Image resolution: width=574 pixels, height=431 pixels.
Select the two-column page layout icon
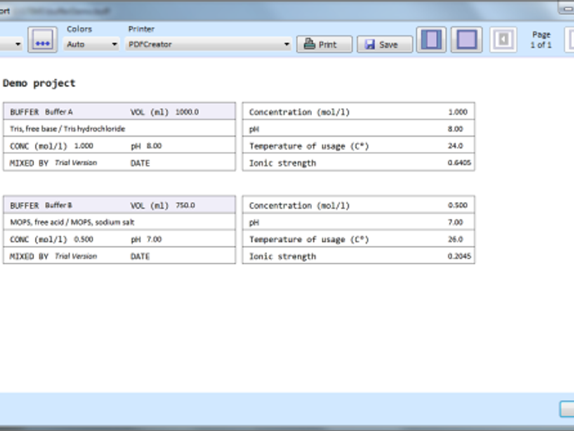pos(431,40)
